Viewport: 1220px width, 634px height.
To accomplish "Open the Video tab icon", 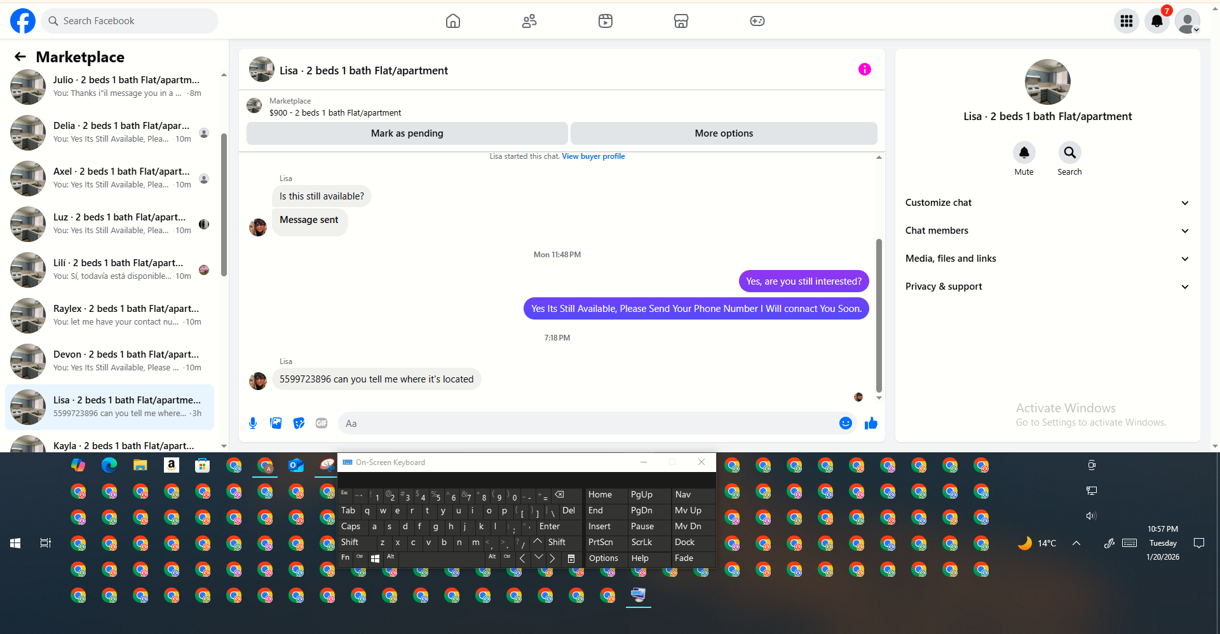I will coord(606,21).
